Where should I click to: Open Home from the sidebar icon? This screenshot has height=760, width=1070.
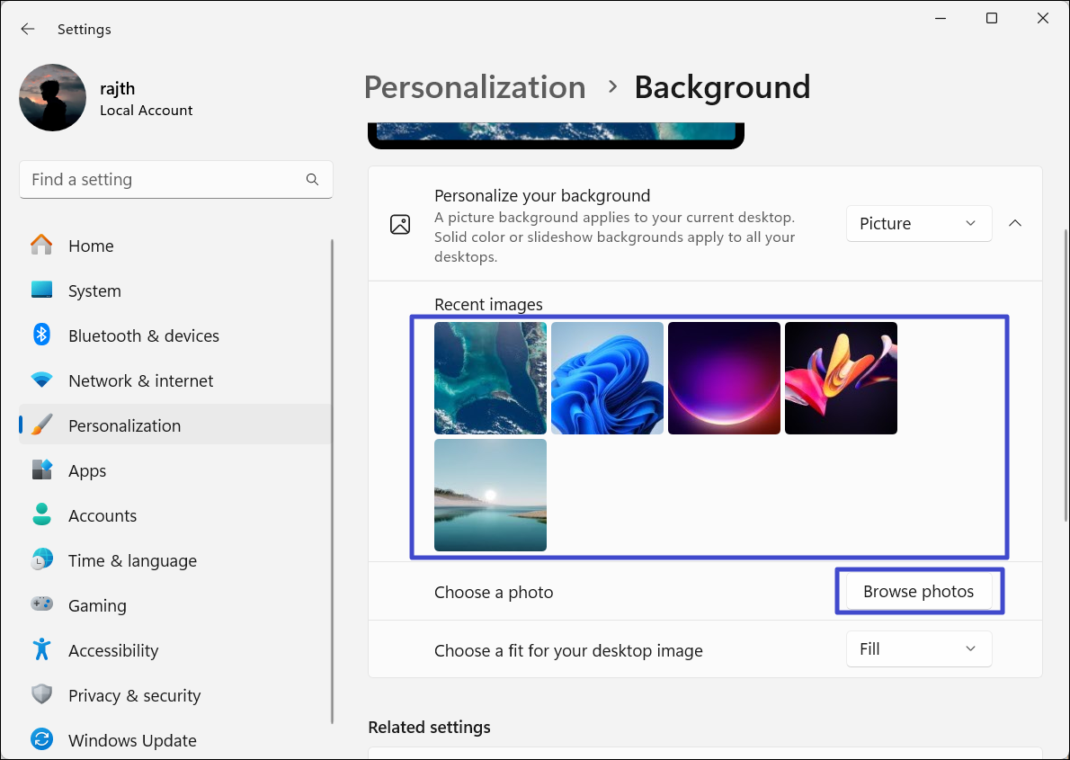click(41, 246)
